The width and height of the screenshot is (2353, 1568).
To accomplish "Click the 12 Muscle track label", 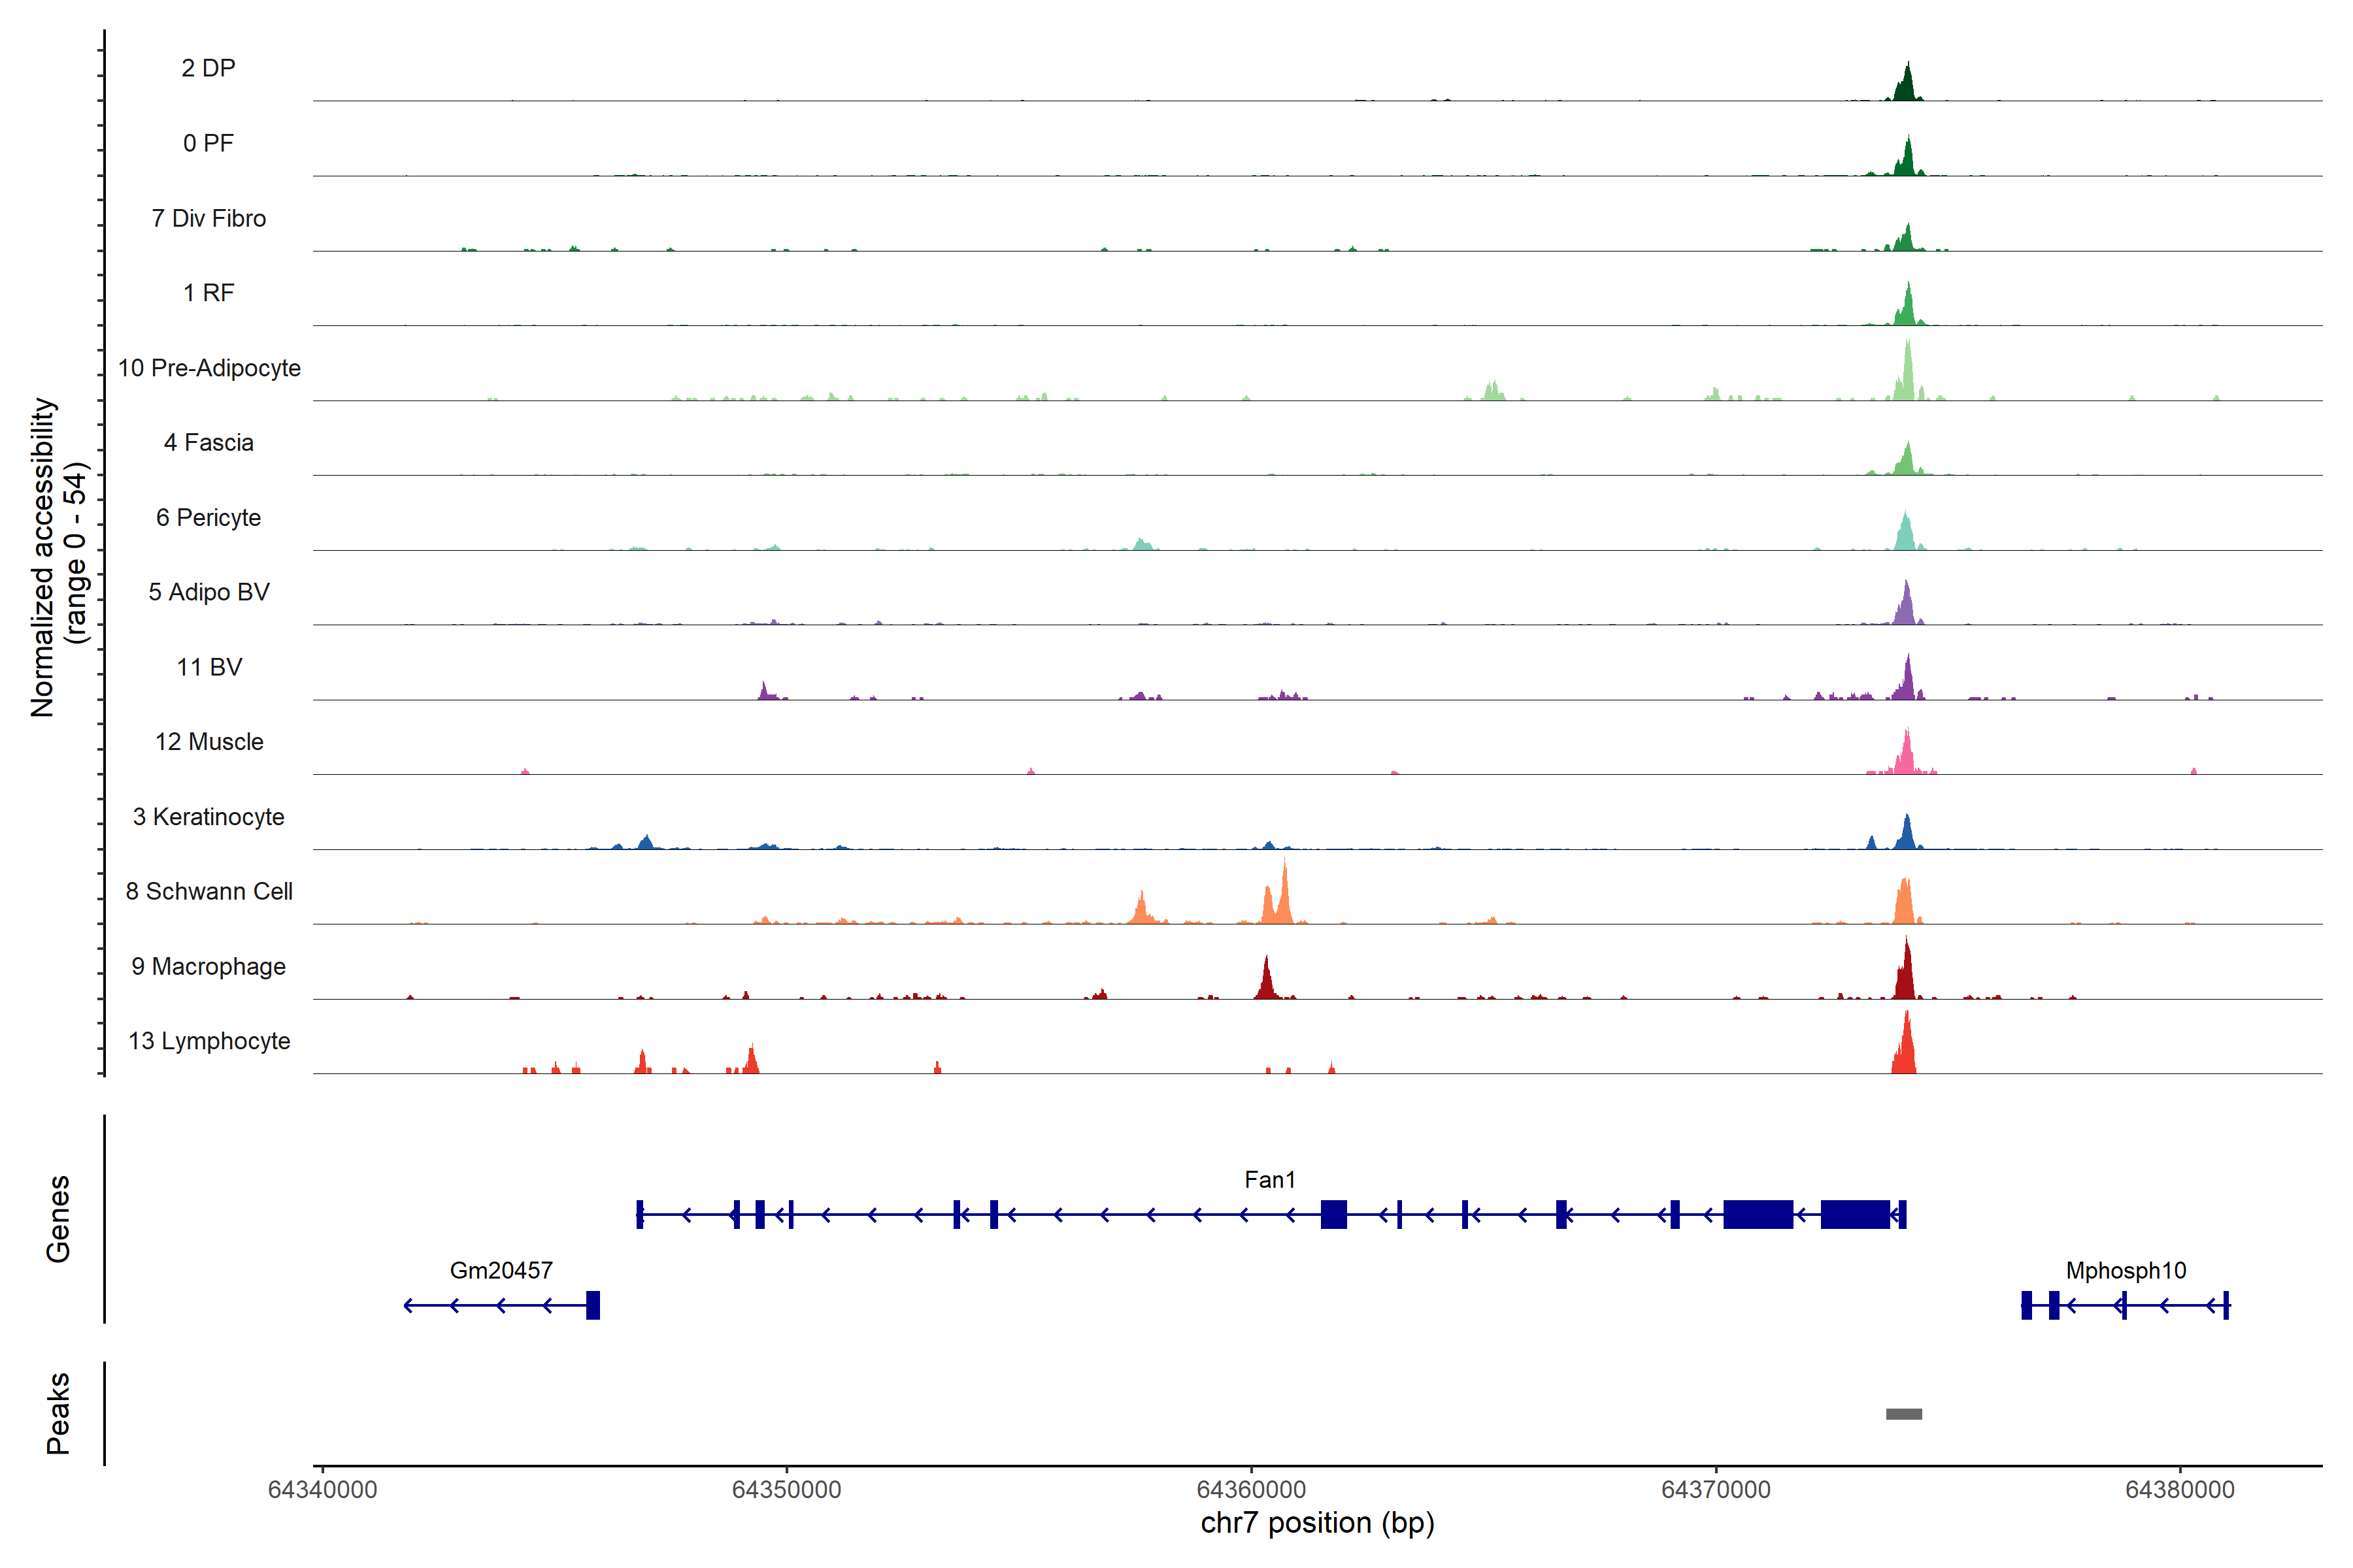I will tap(209, 742).
